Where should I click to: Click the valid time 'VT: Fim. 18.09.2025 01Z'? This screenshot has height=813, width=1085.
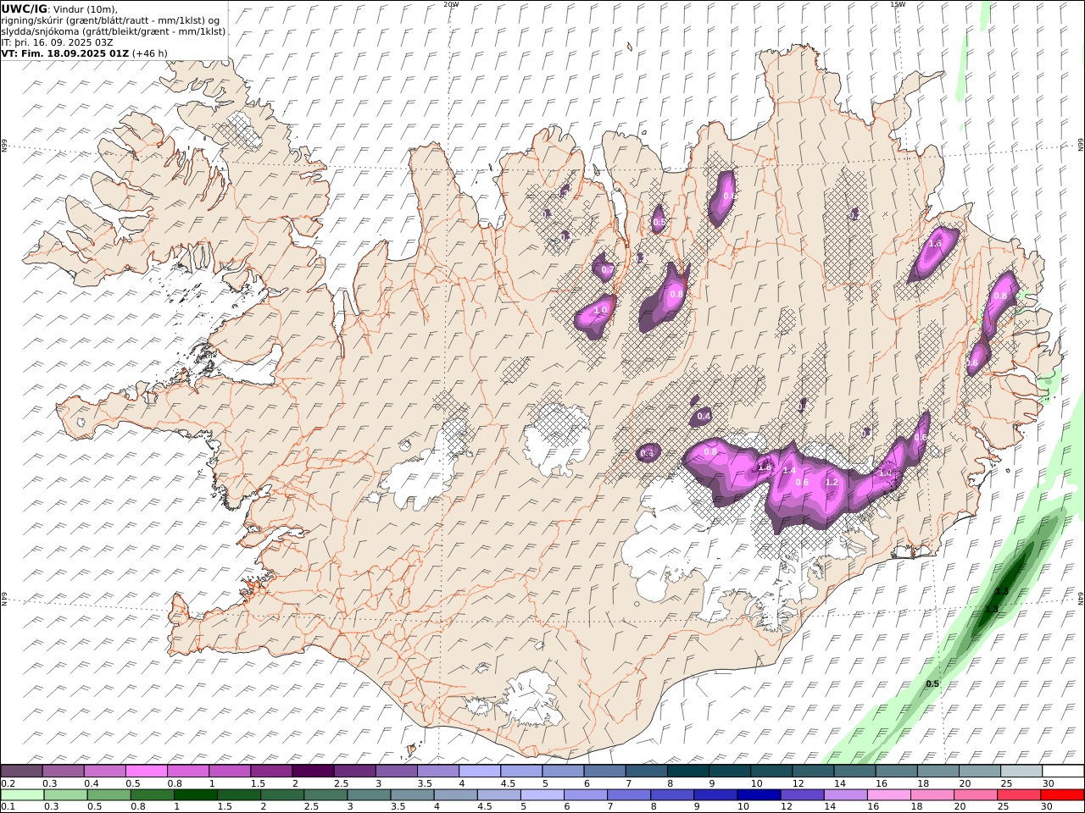click(65, 53)
